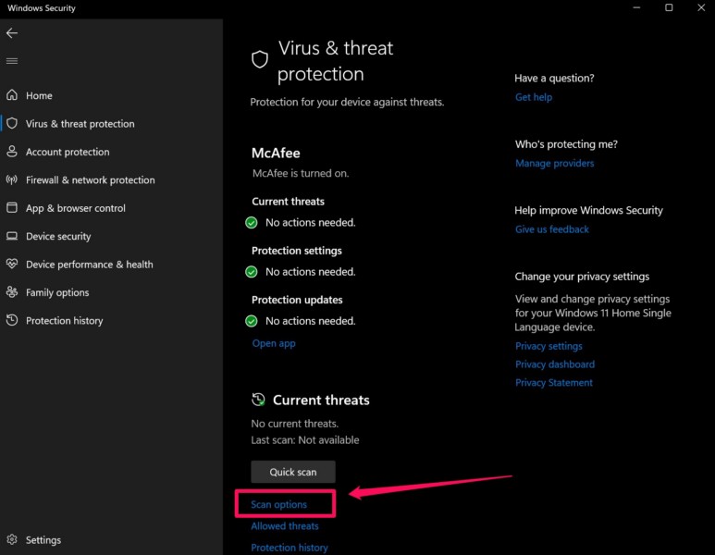Open the Scan options link
The width and height of the screenshot is (715, 555).
pos(278,504)
